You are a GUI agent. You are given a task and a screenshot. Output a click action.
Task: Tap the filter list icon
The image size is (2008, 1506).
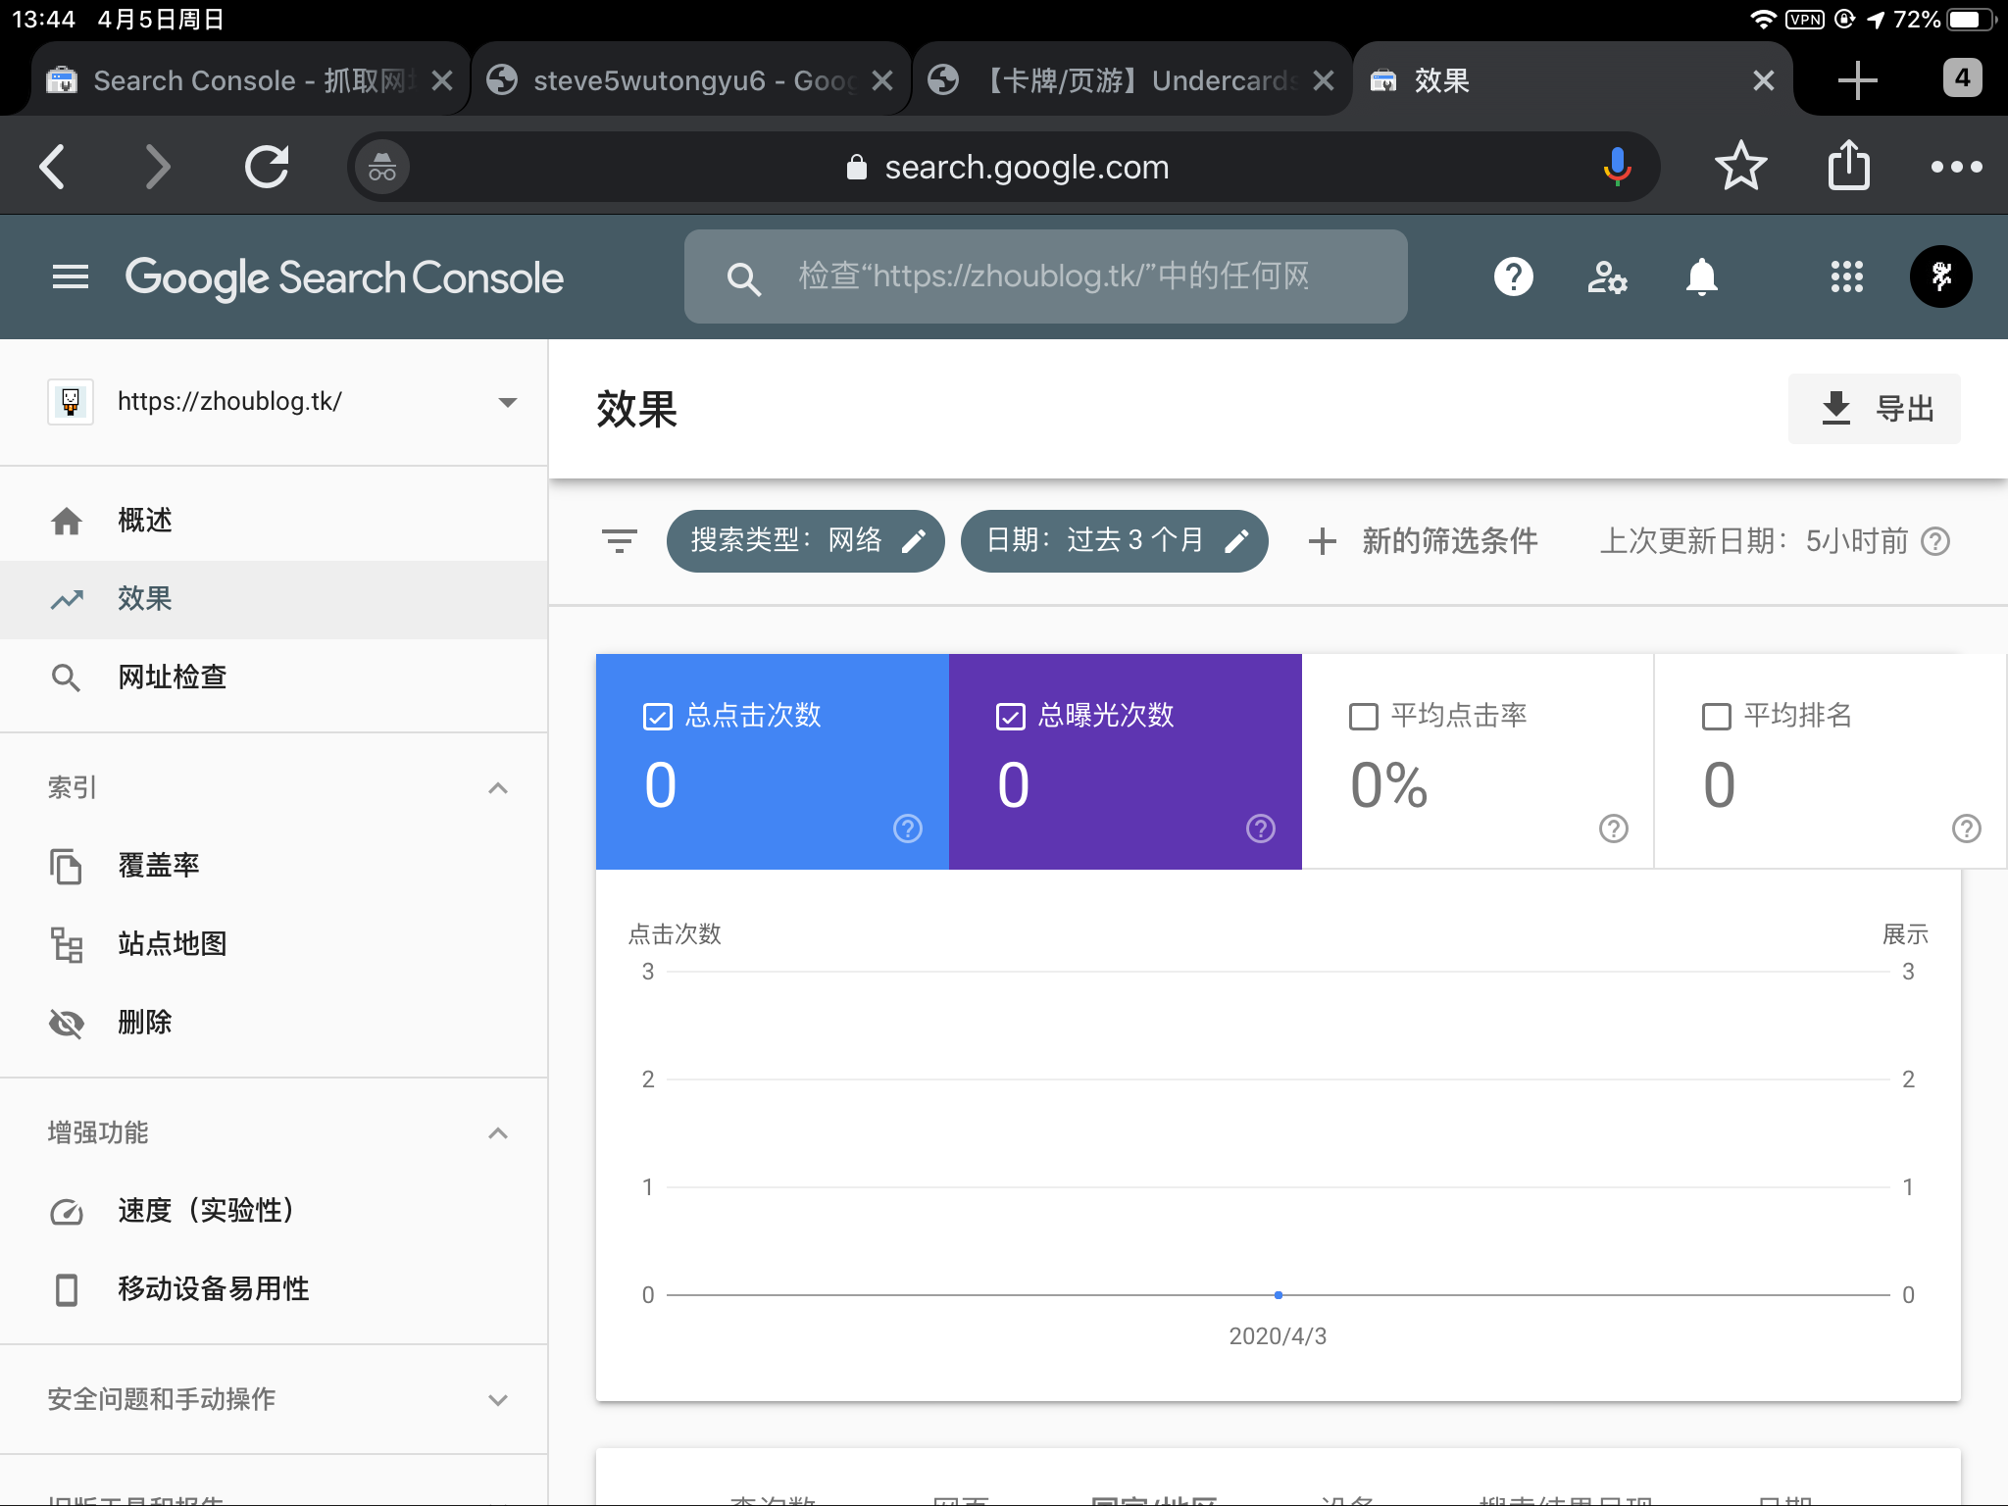[619, 540]
